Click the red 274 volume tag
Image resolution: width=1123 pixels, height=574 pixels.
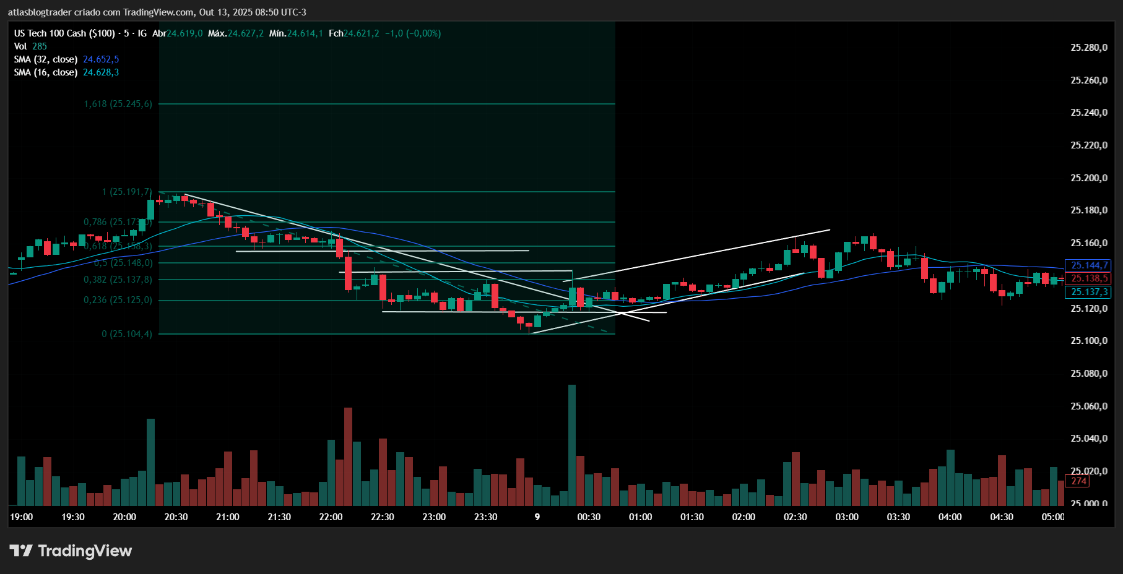tap(1078, 481)
